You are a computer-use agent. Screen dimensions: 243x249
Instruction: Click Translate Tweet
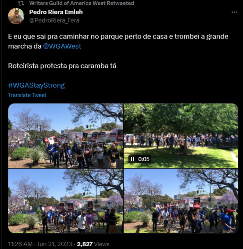(x=27, y=95)
